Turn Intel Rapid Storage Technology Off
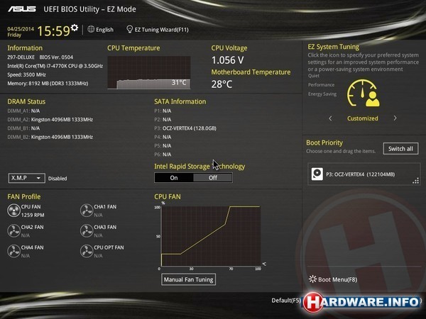 click(213, 178)
